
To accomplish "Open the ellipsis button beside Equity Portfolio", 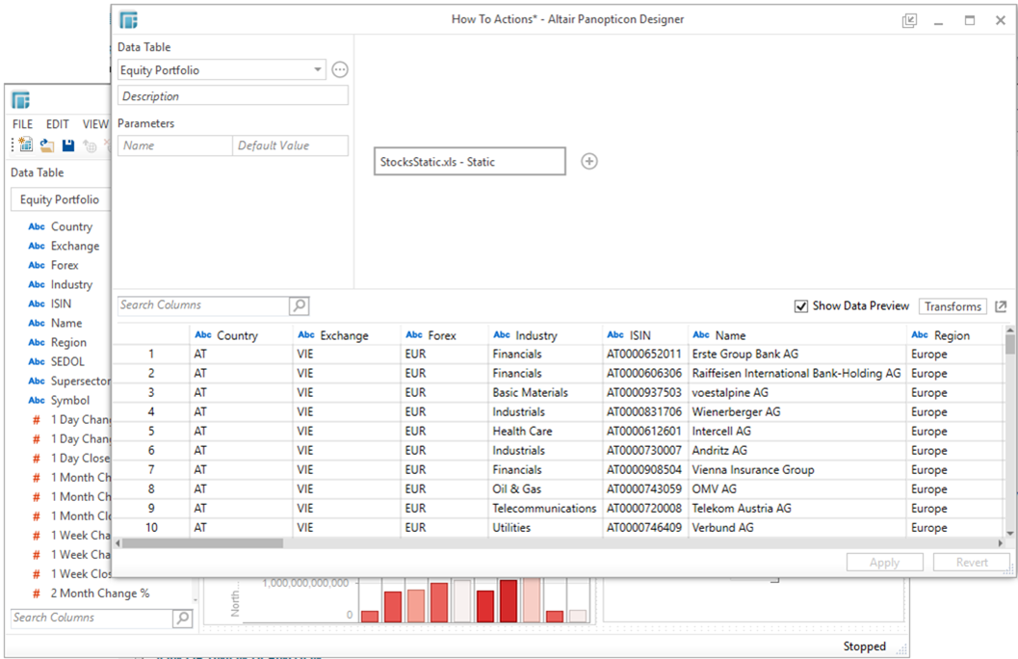I will tap(339, 70).
